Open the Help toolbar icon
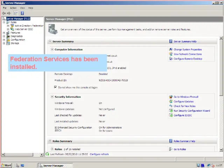This screenshot has width=224, height=168. click(x=22, y=13)
